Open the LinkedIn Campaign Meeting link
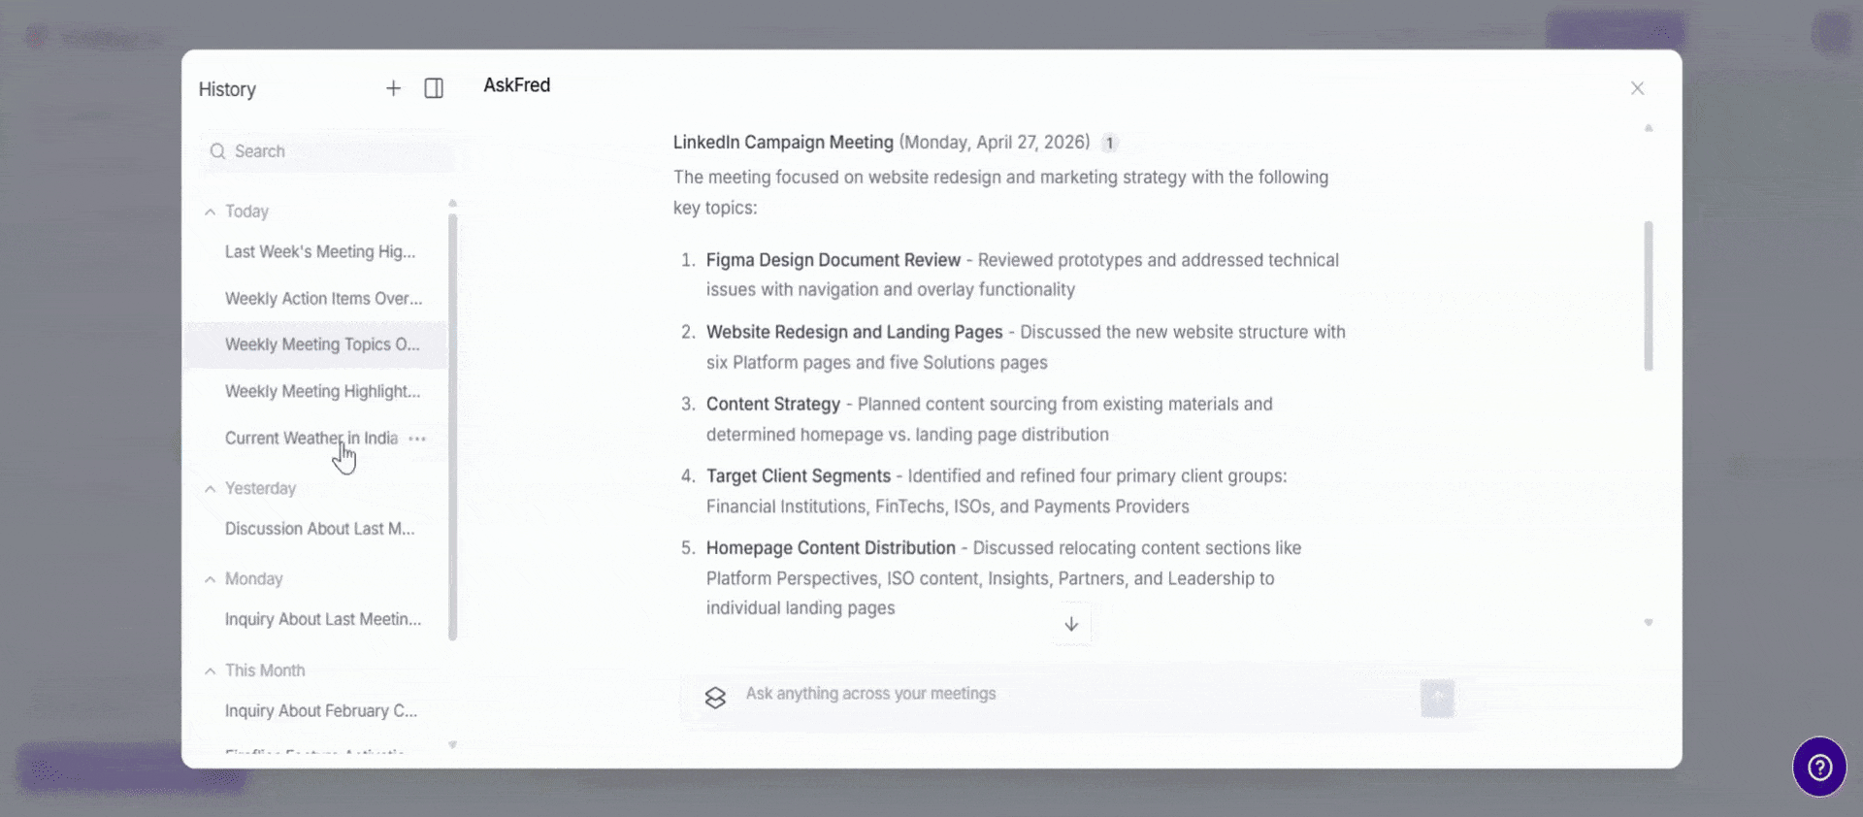This screenshot has width=1863, height=817. click(x=783, y=143)
